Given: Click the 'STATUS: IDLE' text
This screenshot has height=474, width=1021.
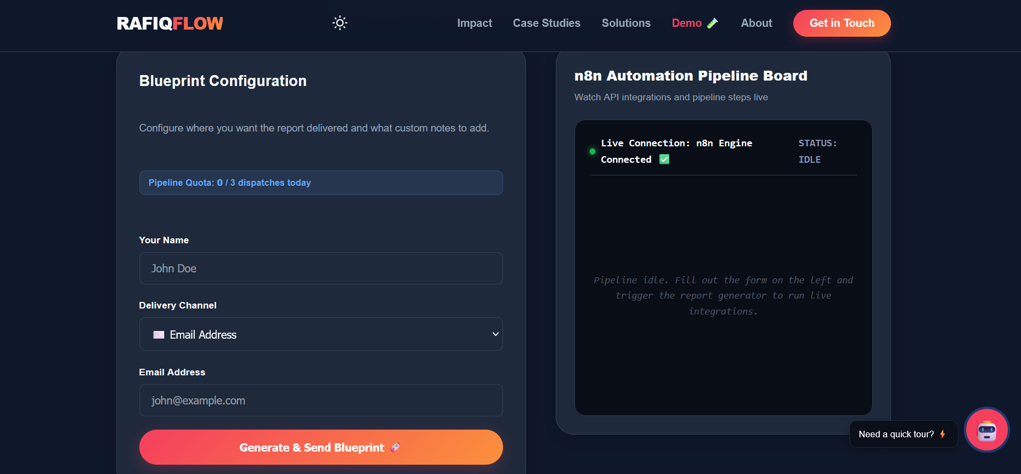Looking at the screenshot, I should click(x=817, y=151).
